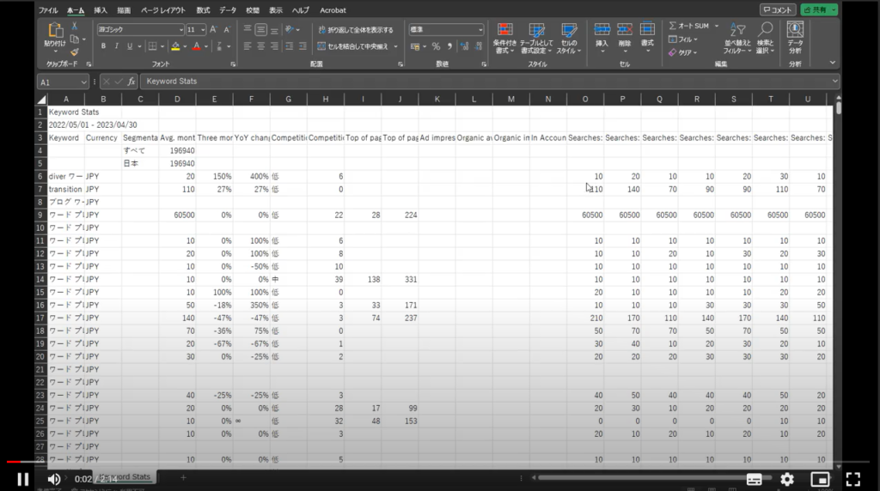Click the Data Analysis (データ分析) icon
Screen dimensions: 880x491
[795, 33]
